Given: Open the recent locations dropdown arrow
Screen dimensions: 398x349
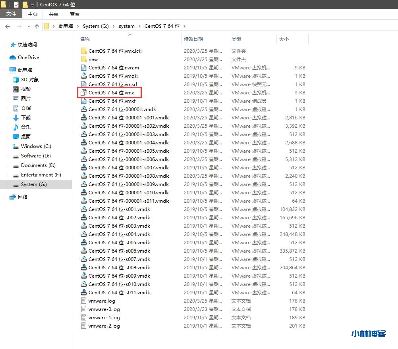Looking at the screenshot, I should pos(29,26).
